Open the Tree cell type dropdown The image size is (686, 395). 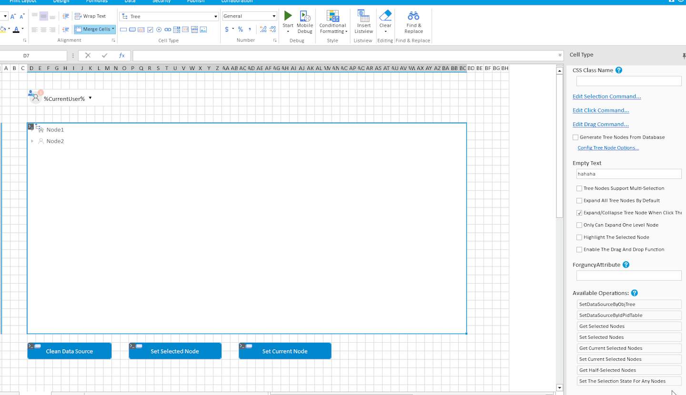tap(216, 16)
